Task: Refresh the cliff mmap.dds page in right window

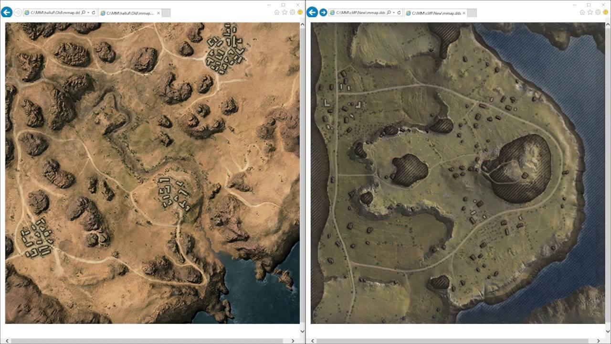Action: pos(399,13)
